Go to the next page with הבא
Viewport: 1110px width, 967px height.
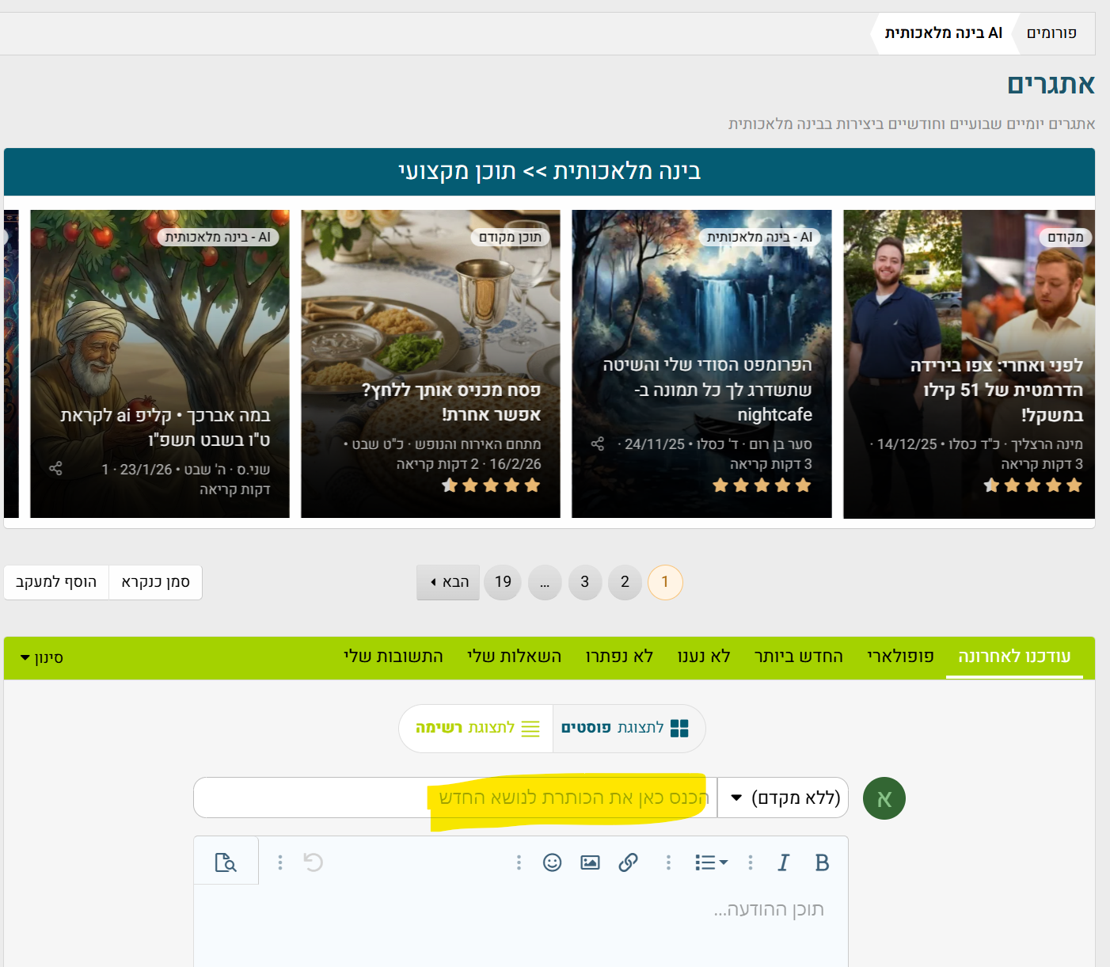[x=448, y=582]
